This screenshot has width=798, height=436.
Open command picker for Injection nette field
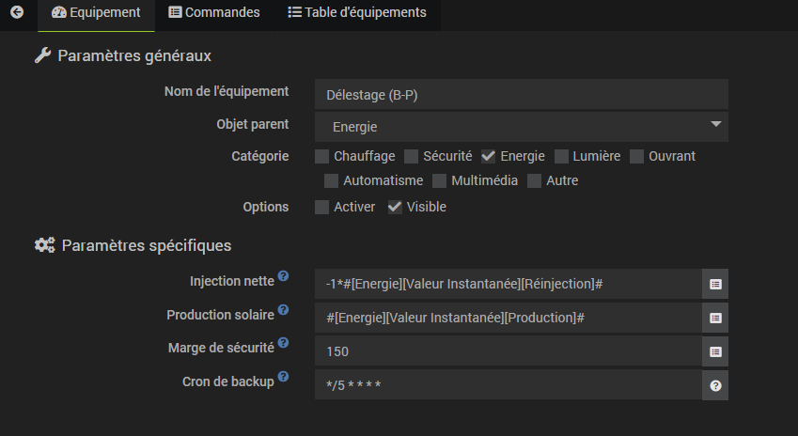click(x=715, y=284)
